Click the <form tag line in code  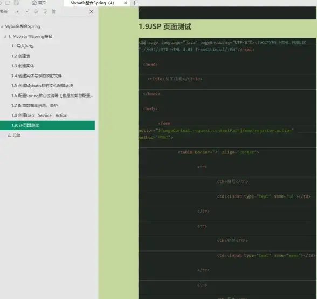pyautogui.click(x=164, y=123)
